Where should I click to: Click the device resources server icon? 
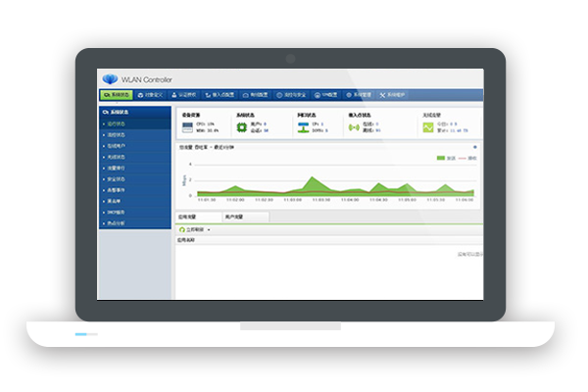(x=186, y=126)
